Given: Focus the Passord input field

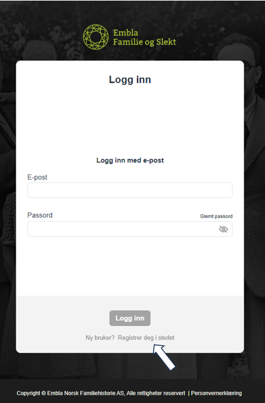Looking at the screenshot, I should tap(130, 229).
